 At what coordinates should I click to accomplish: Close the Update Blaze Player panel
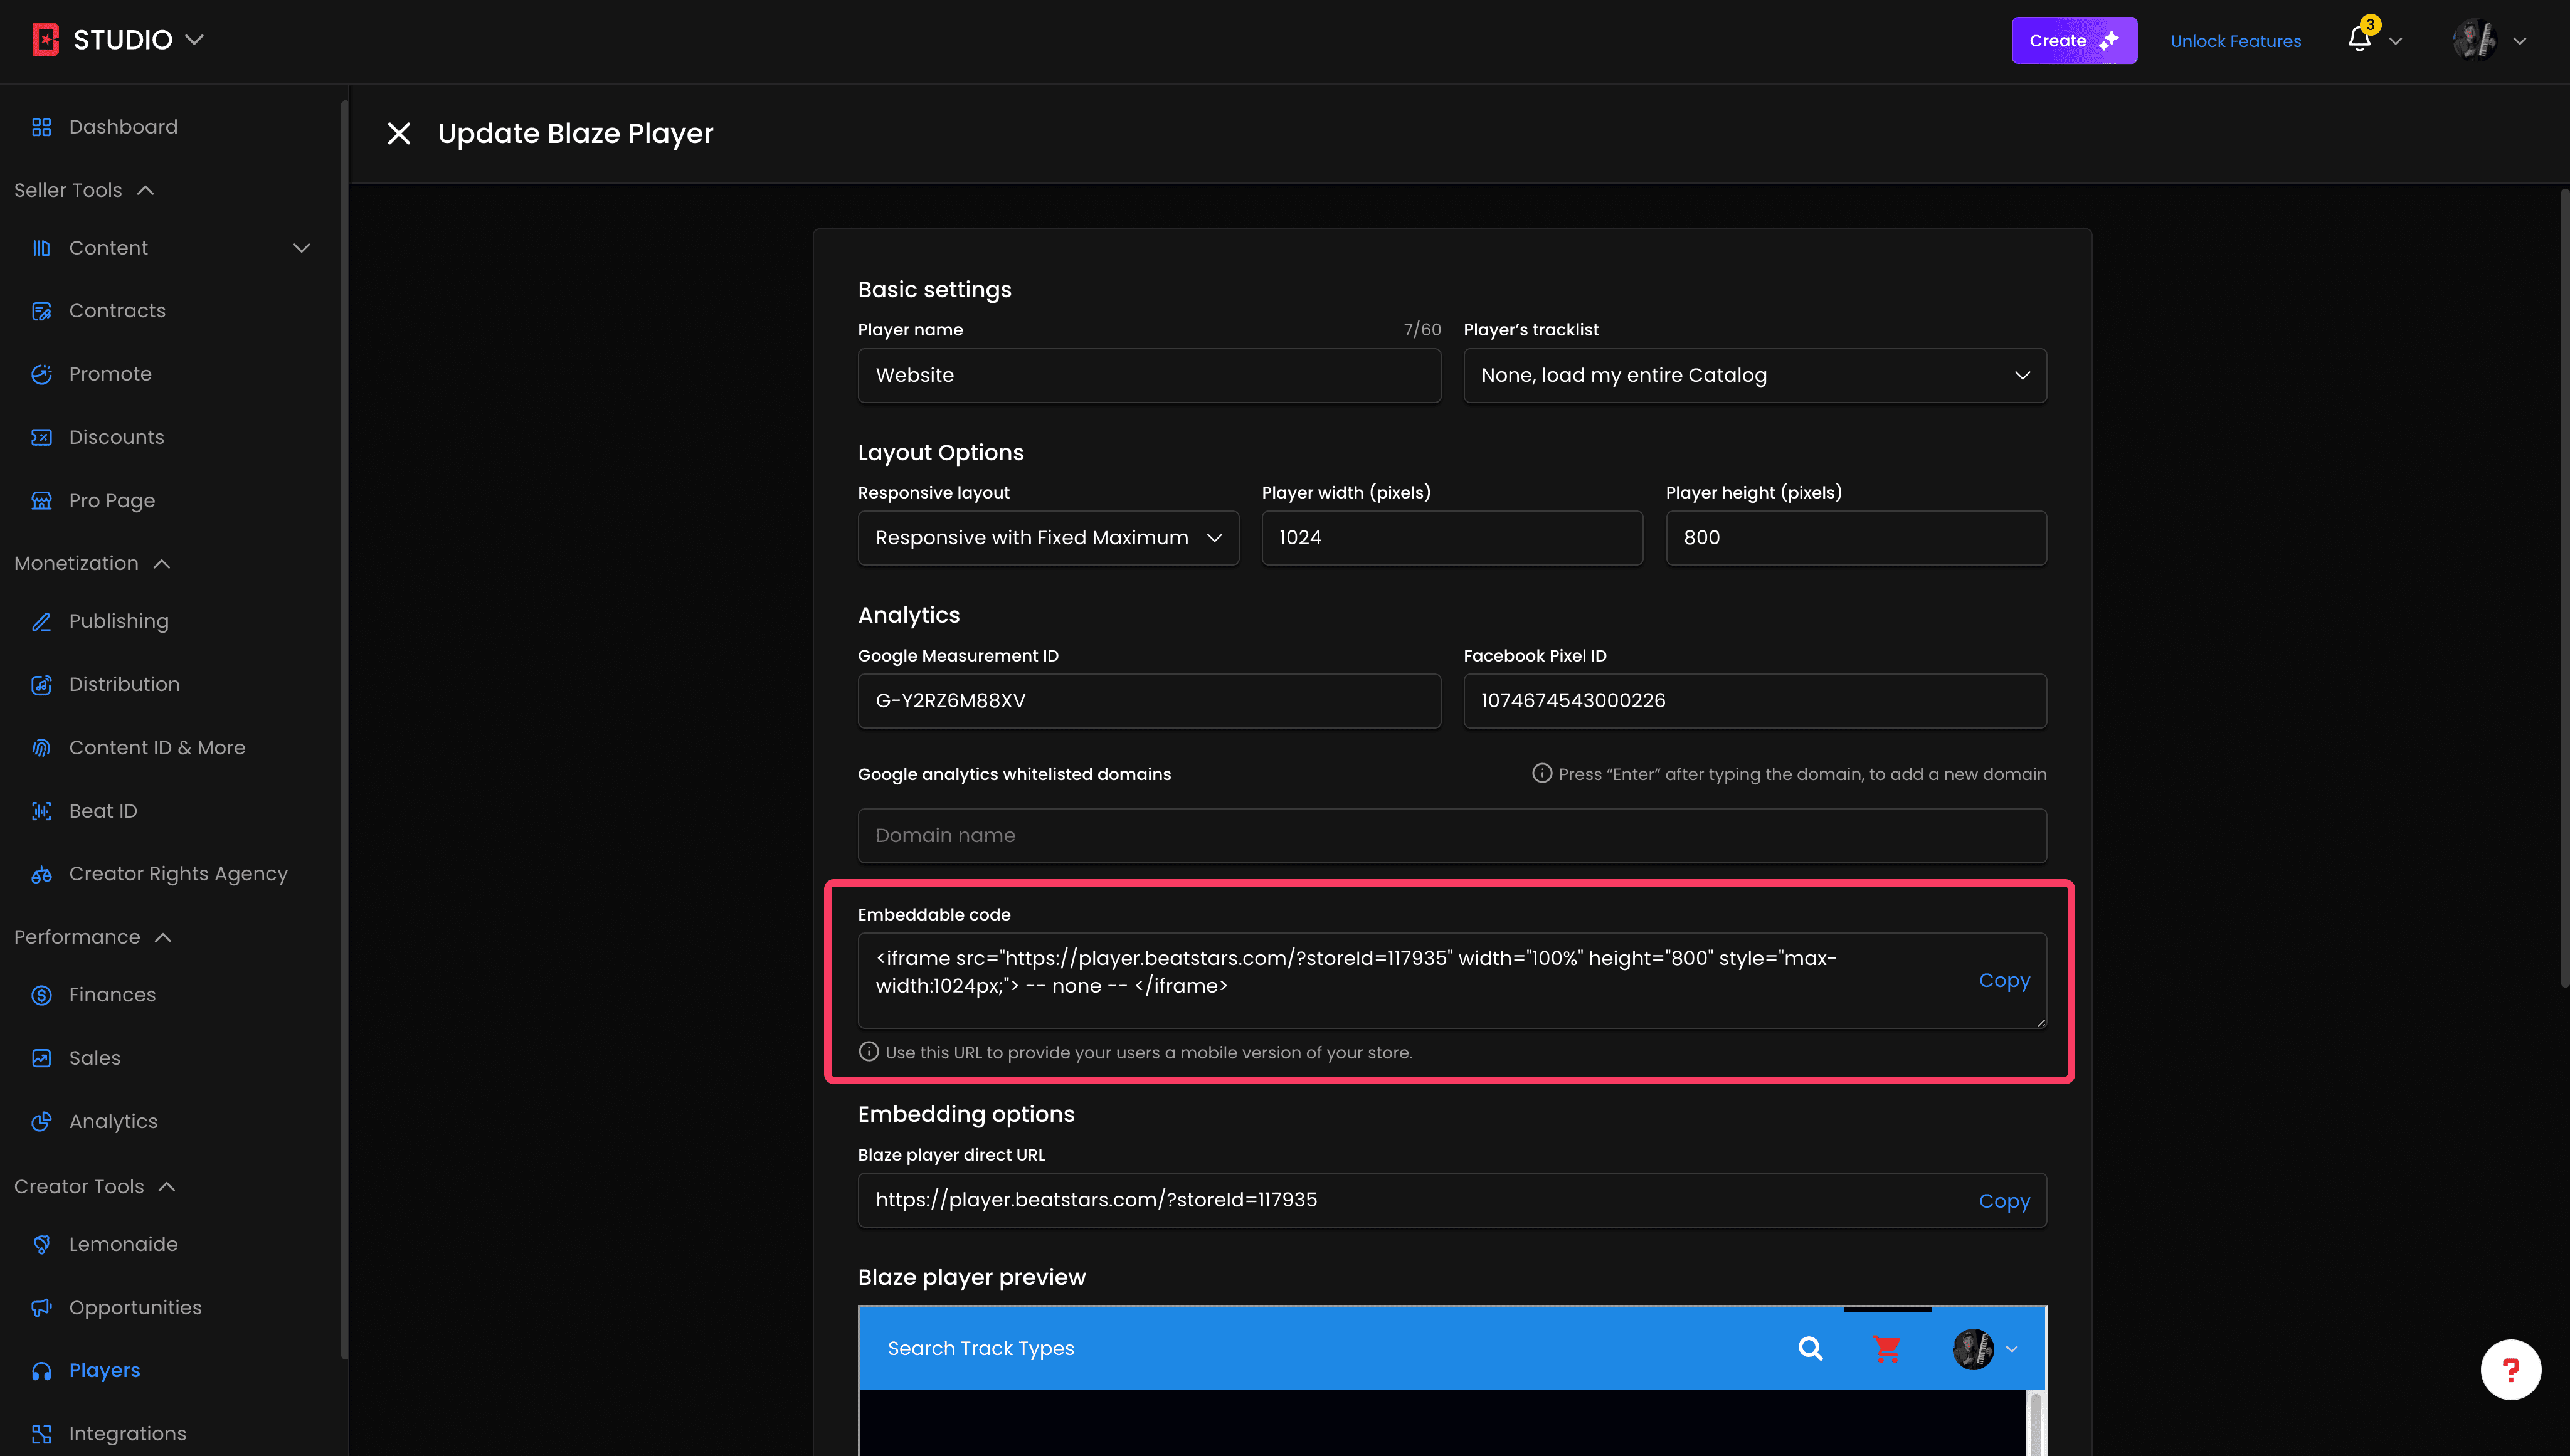pos(399,133)
